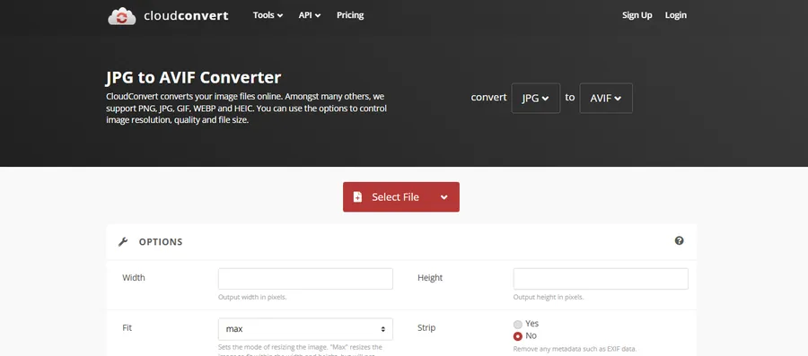Click the wrench icon beside OPTIONS
The height and width of the screenshot is (356, 808).
123,242
